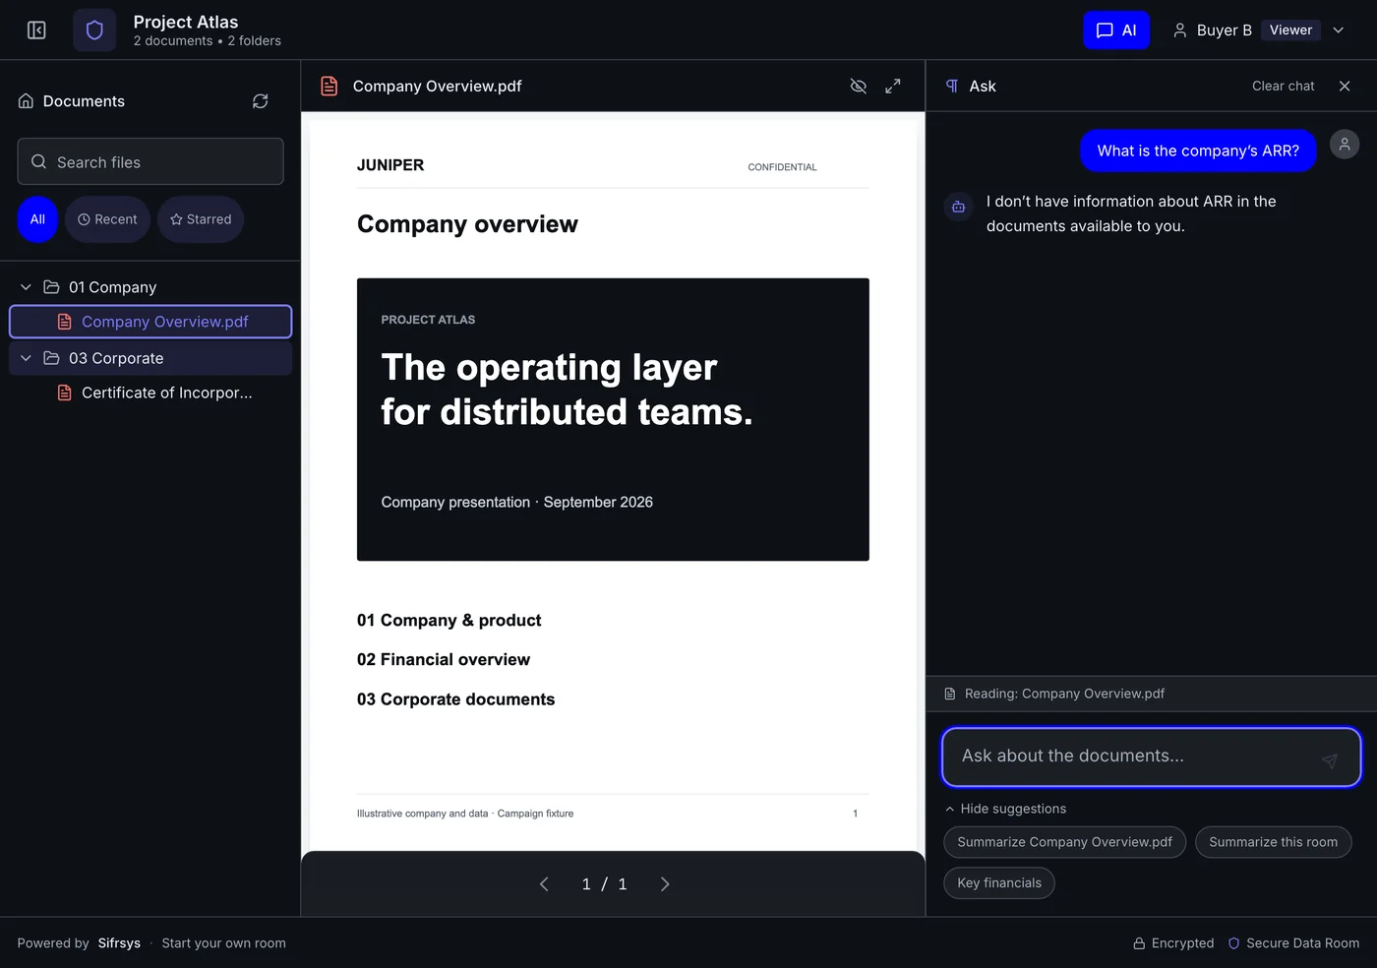Choose the Summarize this room suggestion
This screenshot has width=1377, height=968.
coord(1273,842)
